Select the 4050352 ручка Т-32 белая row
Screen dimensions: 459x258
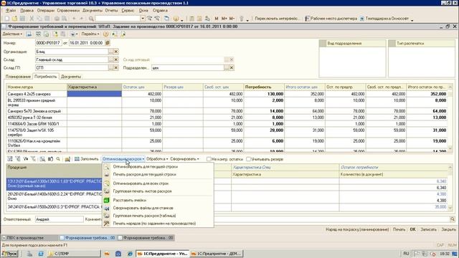click(x=228, y=118)
